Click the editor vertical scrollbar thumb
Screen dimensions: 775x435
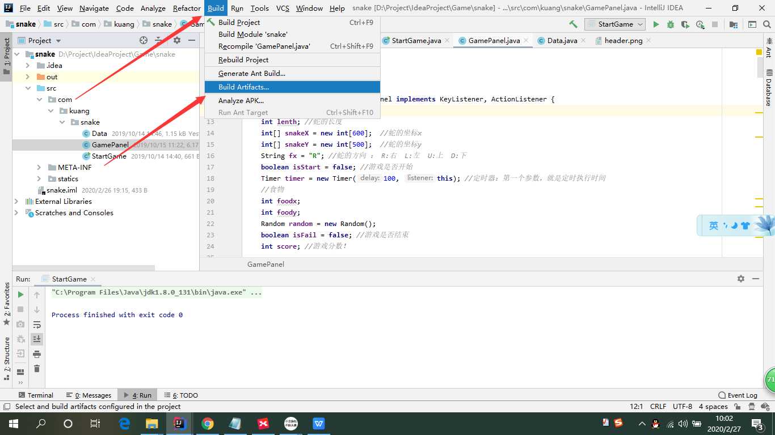point(760,66)
